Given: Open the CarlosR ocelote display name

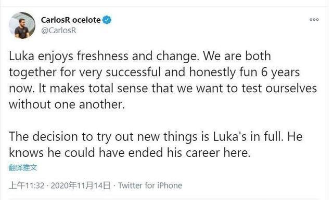Looking at the screenshot, I should [x=71, y=20].
